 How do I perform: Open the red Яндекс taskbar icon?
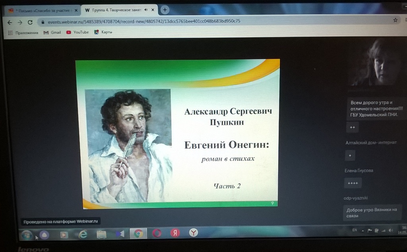[175, 233]
